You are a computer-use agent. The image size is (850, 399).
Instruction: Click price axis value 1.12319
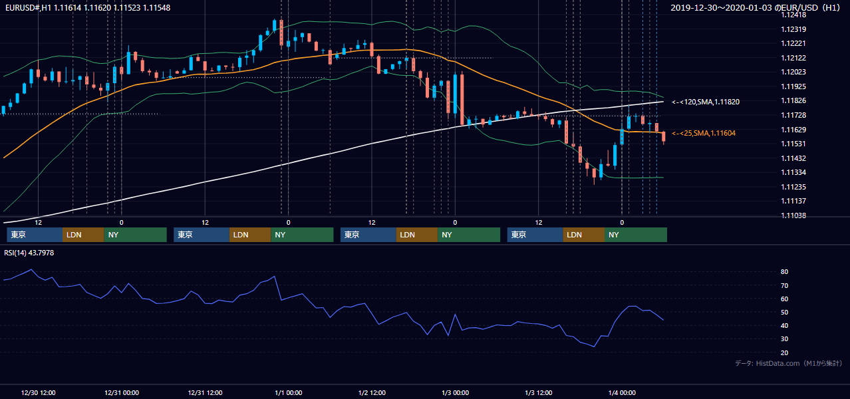(x=793, y=29)
